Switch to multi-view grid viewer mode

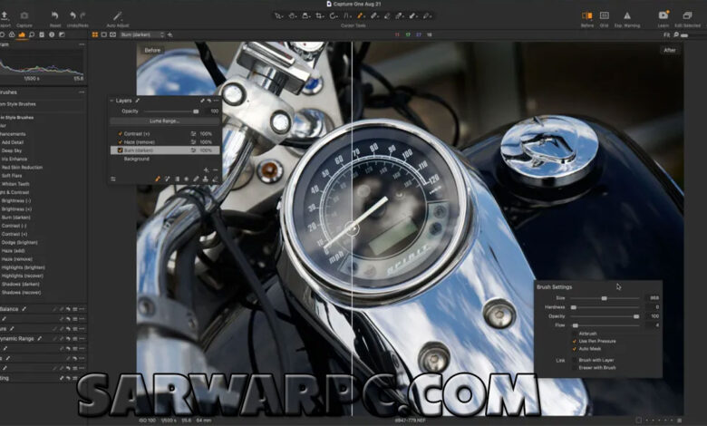94,34
